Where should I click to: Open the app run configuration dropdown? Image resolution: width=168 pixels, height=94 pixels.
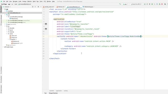(125, 4)
